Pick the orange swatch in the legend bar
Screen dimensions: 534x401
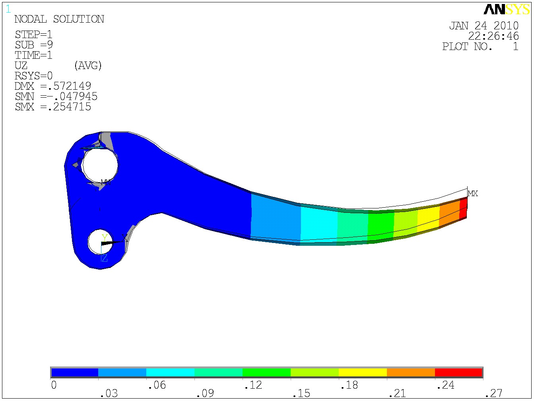pyautogui.click(x=410, y=372)
